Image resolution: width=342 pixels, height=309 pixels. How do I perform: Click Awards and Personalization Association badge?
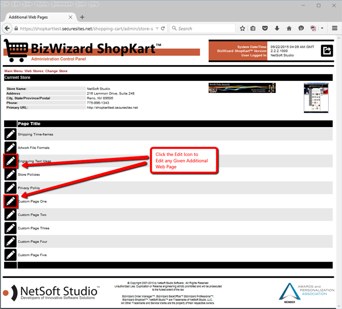(306, 293)
